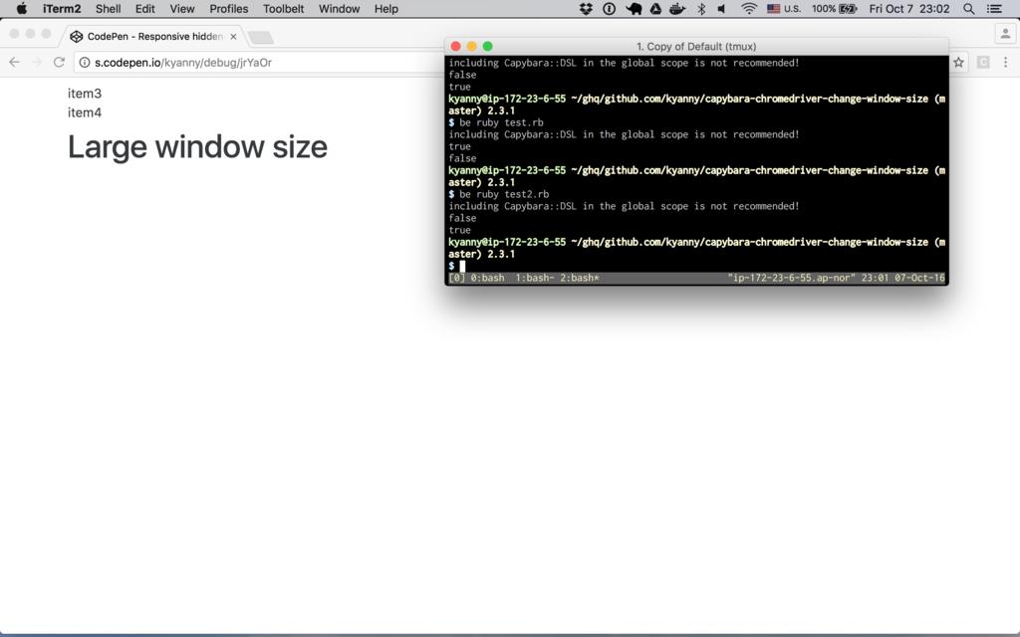Click the Dropbox menu bar icon
This screenshot has width=1020, height=637.
pos(586,8)
